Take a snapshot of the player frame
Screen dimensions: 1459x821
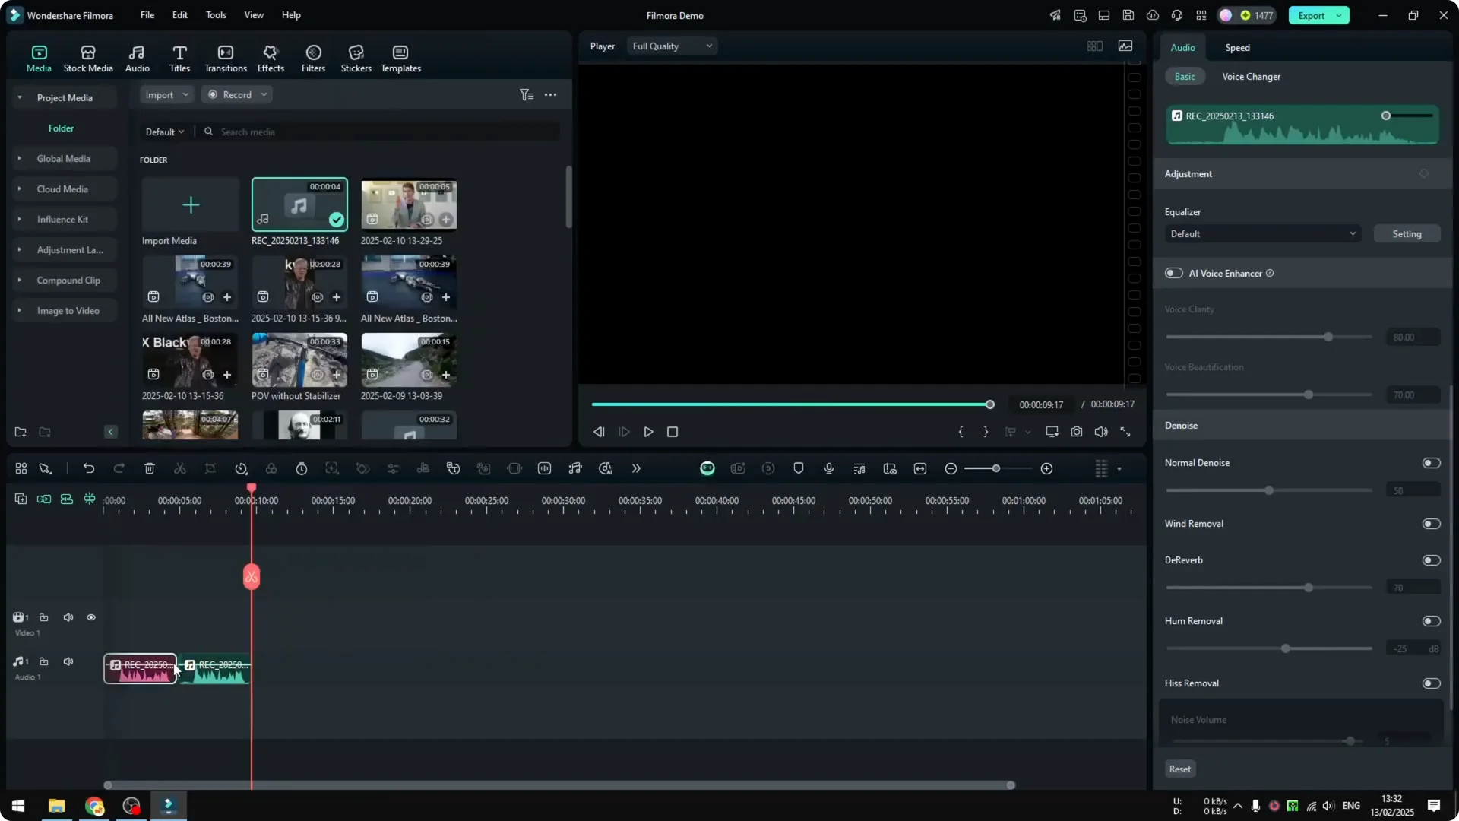coord(1076,432)
